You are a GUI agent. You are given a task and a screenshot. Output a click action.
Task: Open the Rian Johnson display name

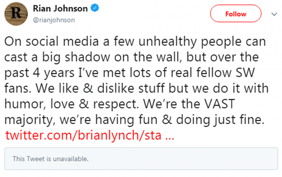coord(60,9)
